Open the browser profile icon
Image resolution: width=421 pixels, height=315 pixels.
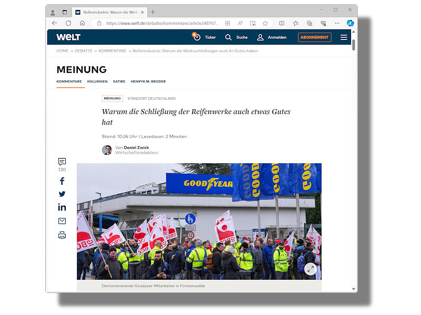pos(53,12)
